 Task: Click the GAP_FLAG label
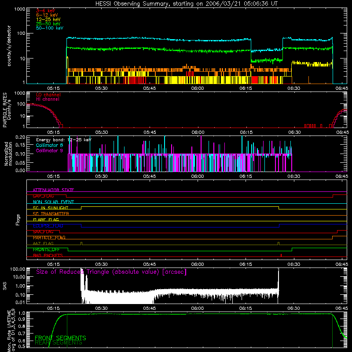point(43,196)
